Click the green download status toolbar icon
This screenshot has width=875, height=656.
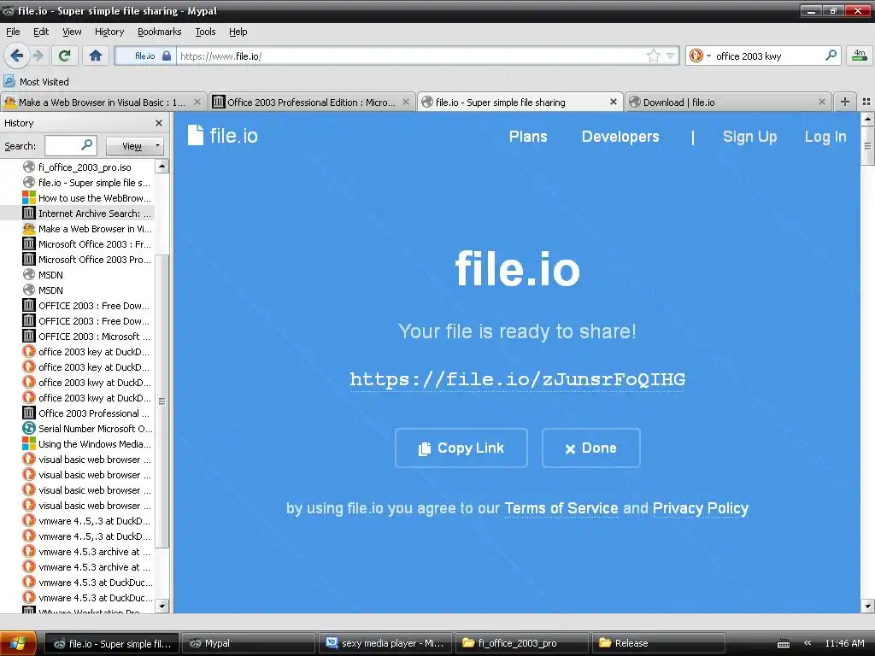[860, 56]
